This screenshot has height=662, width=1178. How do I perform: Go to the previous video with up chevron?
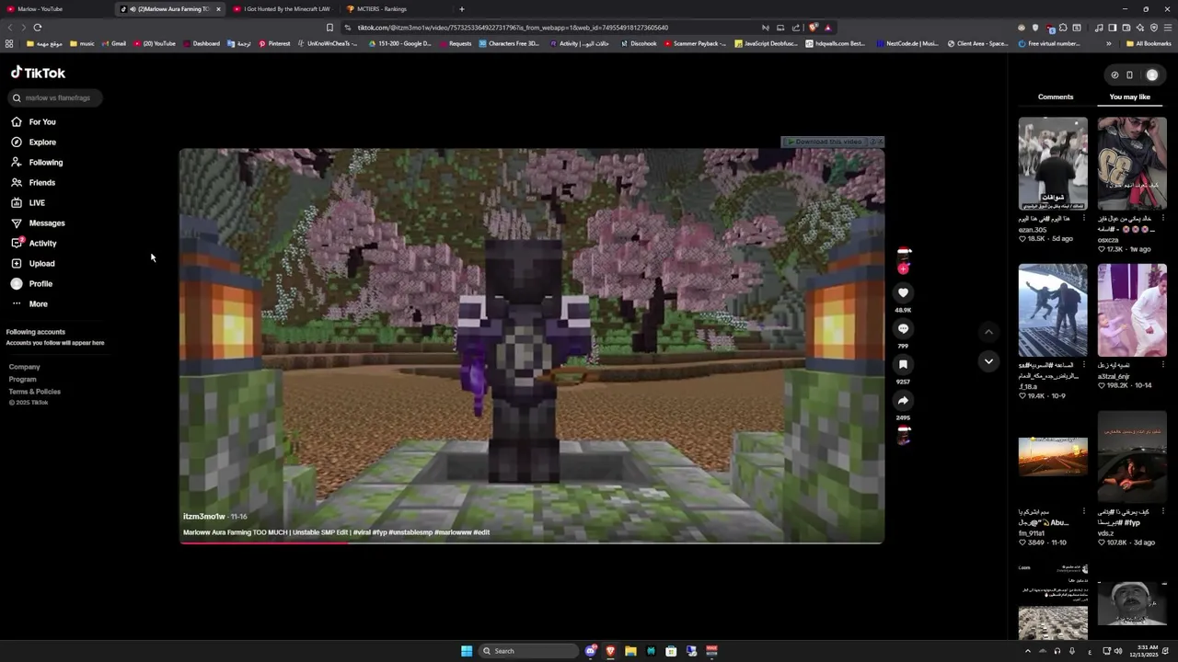click(x=988, y=332)
